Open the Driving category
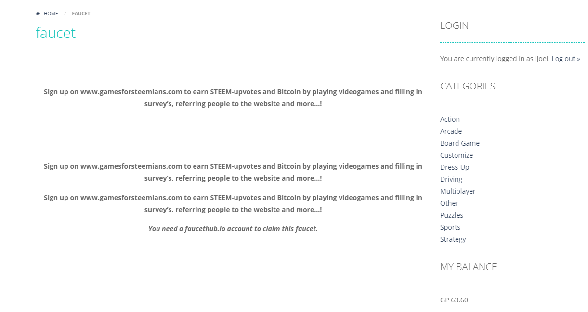588x312 pixels. (x=451, y=179)
